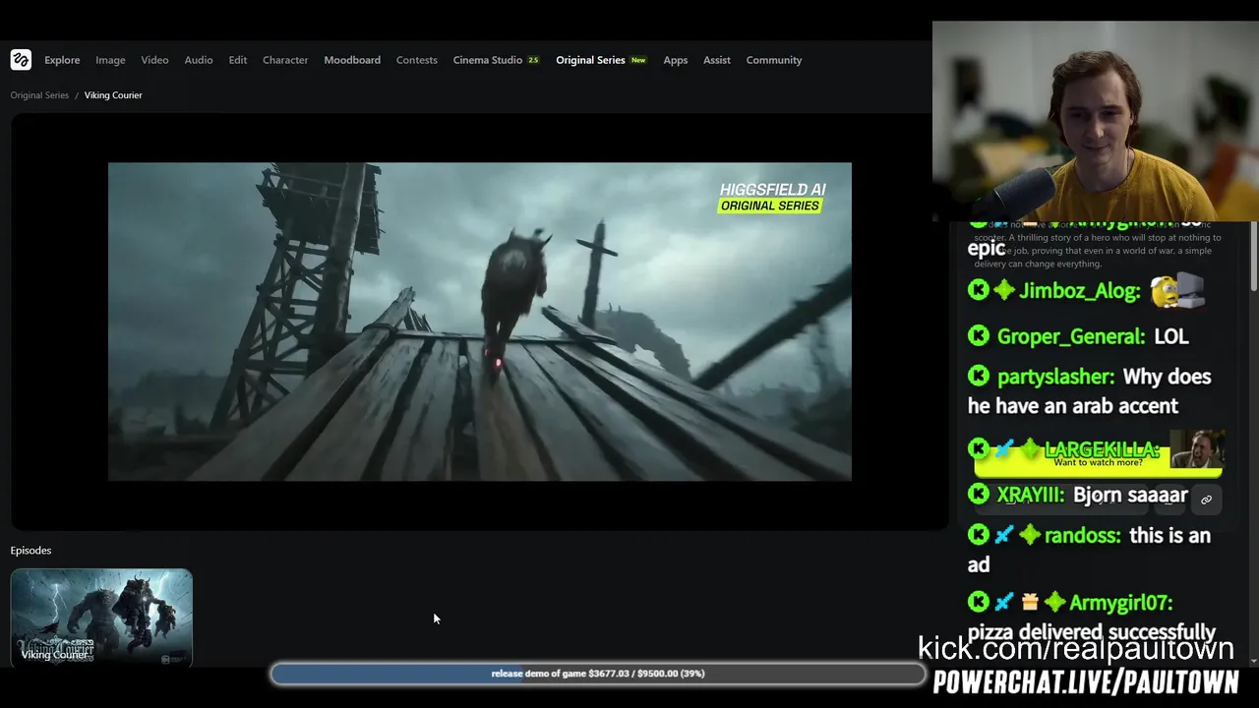Image resolution: width=1259 pixels, height=708 pixels.
Task: Click the POWERCHAT.LIVE/PAULTOWN text
Action: click(1086, 682)
